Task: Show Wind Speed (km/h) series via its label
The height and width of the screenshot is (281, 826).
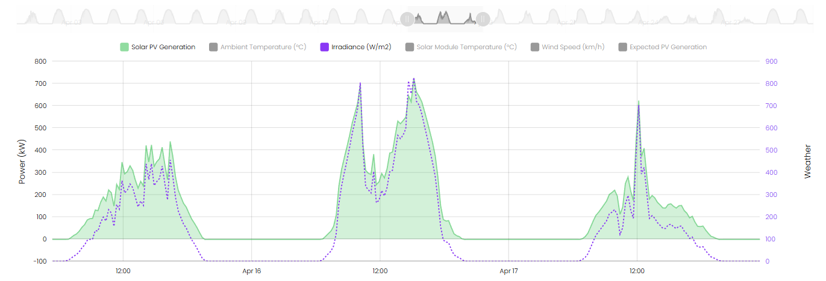Action: point(572,47)
